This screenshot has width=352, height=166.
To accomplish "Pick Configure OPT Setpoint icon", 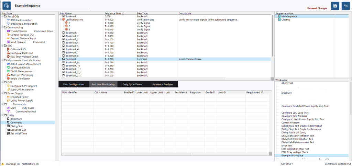I will click(9, 86).
